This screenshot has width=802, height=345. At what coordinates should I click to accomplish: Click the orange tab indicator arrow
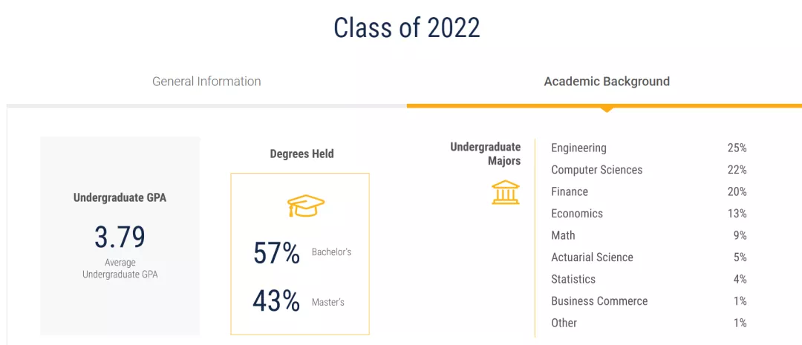[607, 109]
